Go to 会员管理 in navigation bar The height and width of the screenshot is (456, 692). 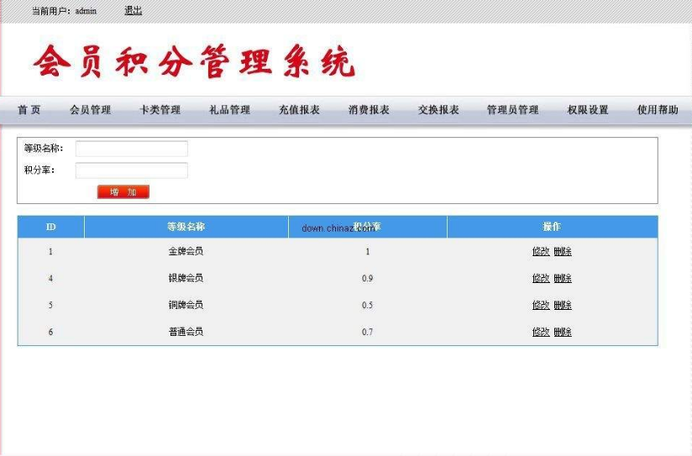[x=90, y=110]
